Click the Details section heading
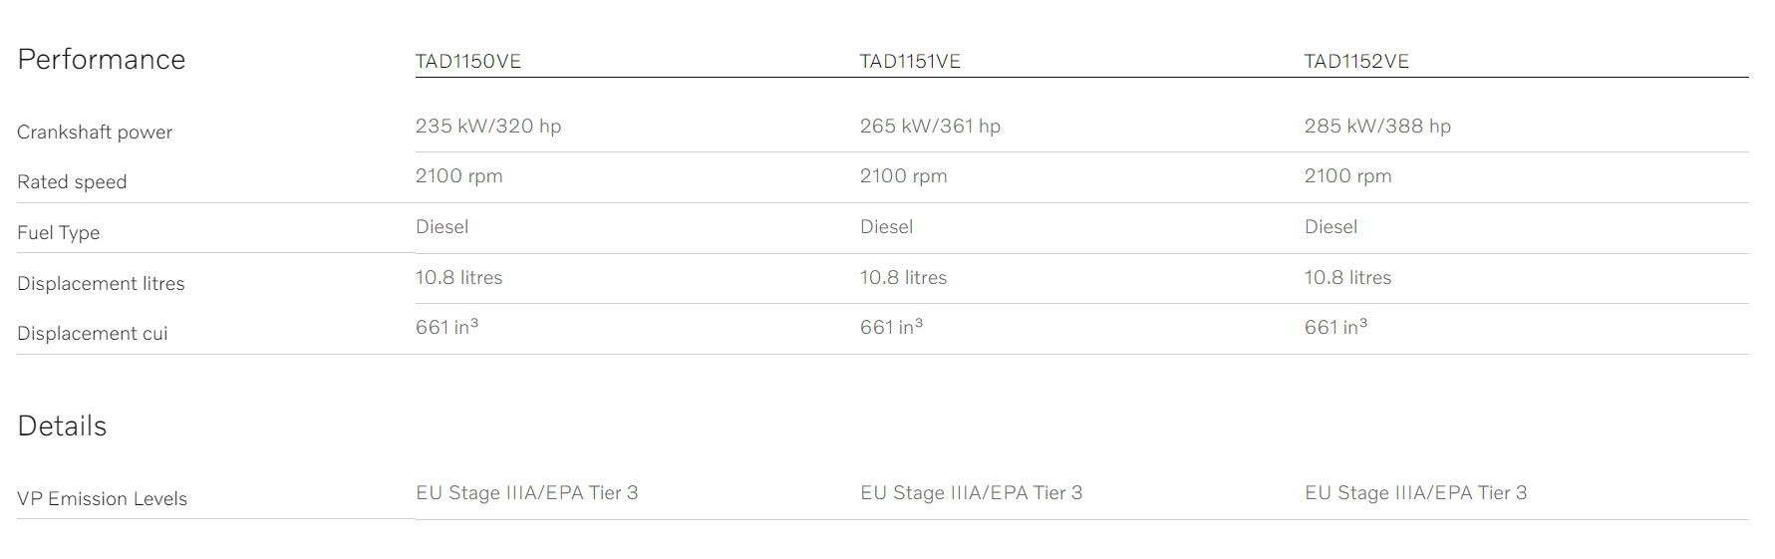The image size is (1775, 559). click(62, 426)
